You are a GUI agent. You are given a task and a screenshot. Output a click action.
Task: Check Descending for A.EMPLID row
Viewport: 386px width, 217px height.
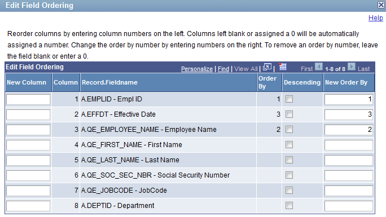point(289,99)
